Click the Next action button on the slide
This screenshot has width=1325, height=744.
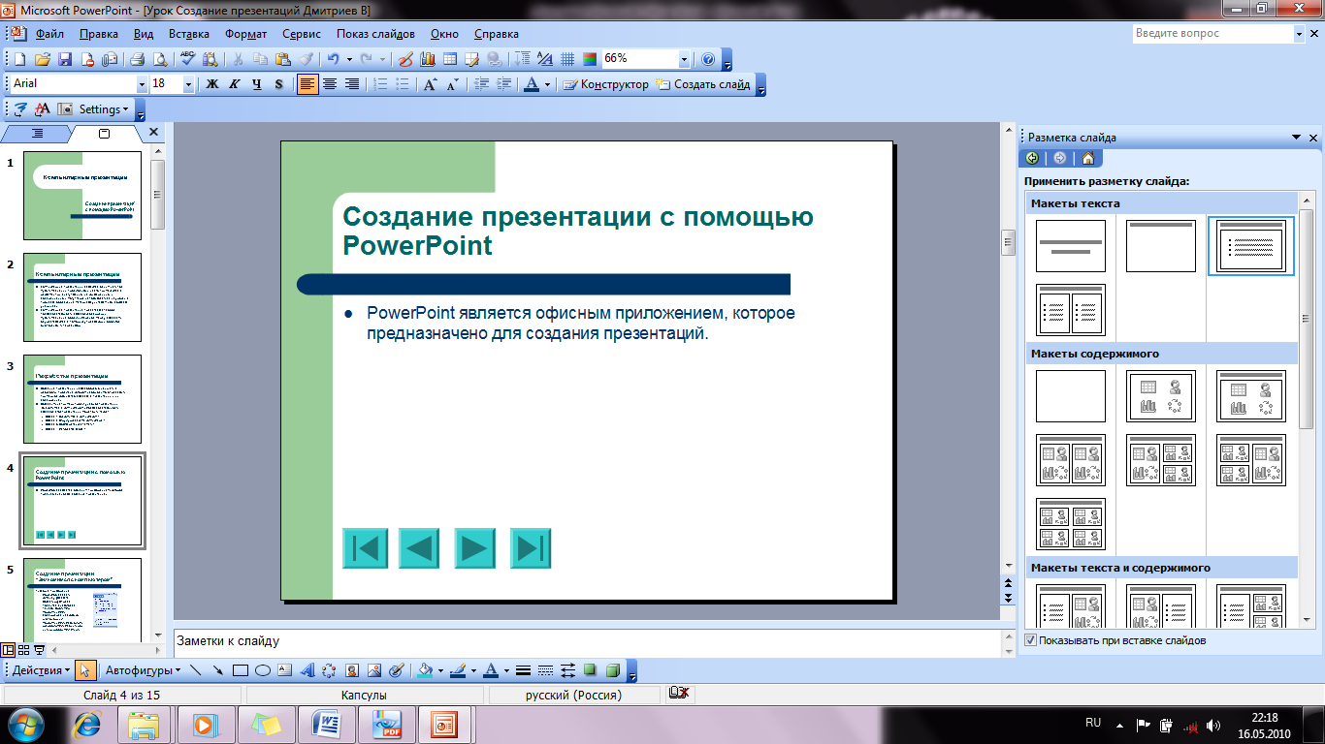(473, 548)
